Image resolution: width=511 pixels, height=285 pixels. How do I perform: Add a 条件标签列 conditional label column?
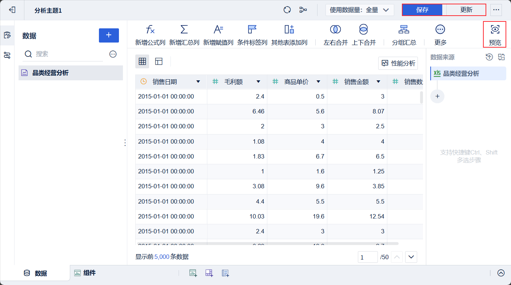252,30
